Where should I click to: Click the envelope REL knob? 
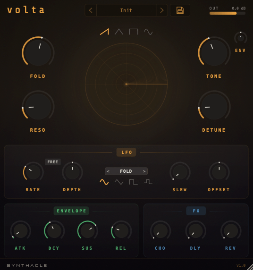click(121, 231)
